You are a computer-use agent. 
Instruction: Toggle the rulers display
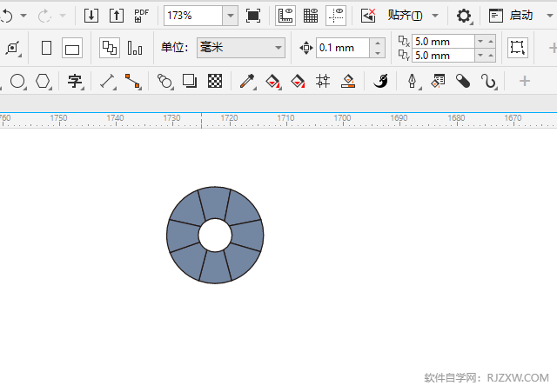(285, 16)
